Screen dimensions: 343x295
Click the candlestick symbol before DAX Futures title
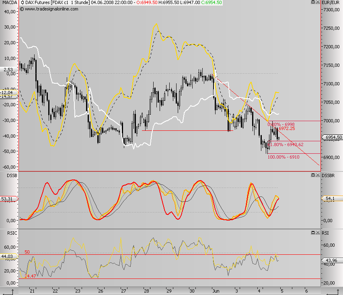[22, 3]
